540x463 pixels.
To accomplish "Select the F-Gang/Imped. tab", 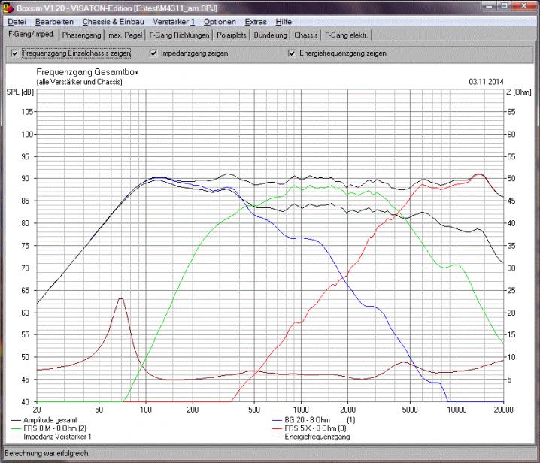I will pyautogui.click(x=31, y=34).
